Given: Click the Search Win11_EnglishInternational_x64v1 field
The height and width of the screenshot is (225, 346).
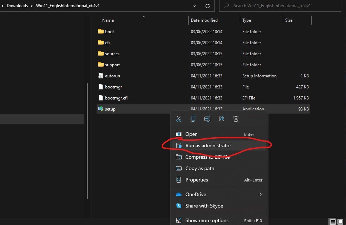Looking at the screenshot, I should [280, 6].
